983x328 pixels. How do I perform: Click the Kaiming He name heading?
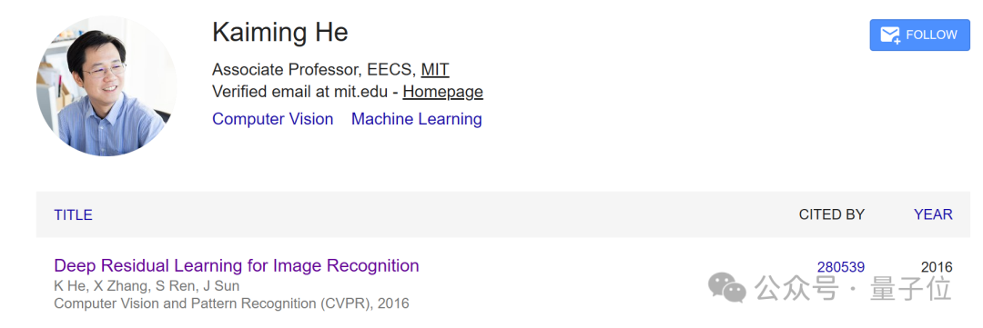(280, 33)
